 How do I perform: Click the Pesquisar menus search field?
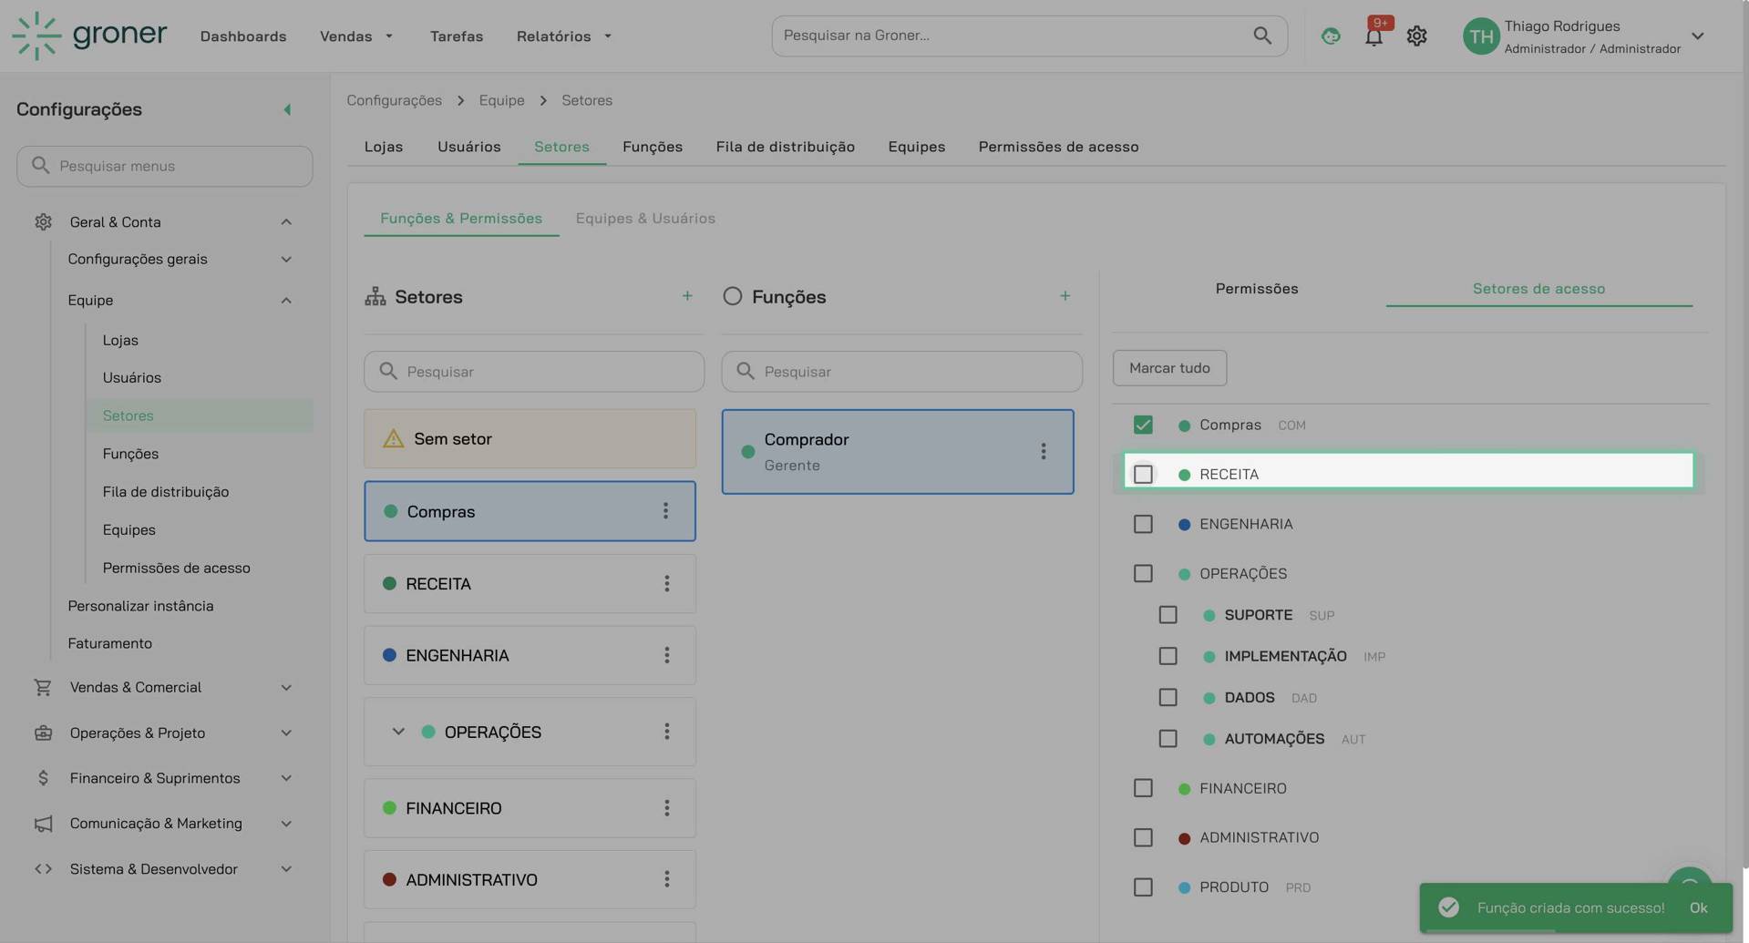[164, 166]
